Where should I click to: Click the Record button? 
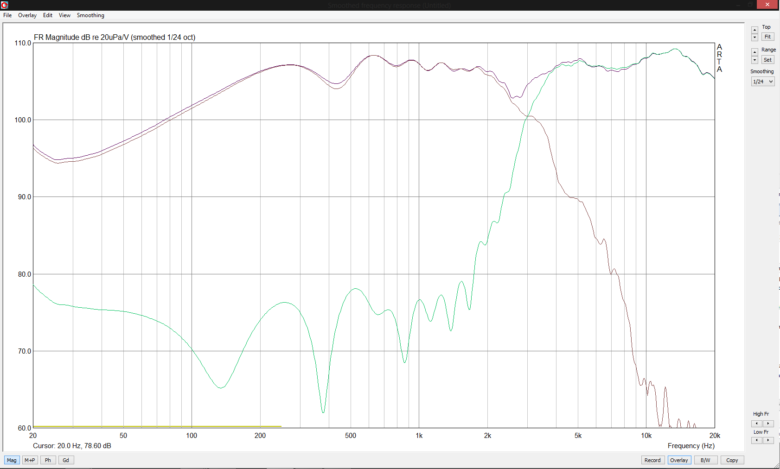(x=652, y=460)
